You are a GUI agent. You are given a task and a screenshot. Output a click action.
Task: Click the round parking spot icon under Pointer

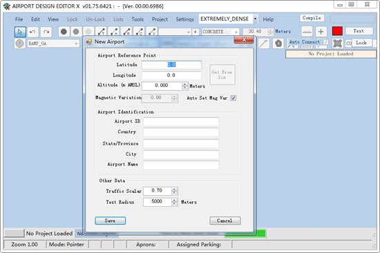point(19,43)
